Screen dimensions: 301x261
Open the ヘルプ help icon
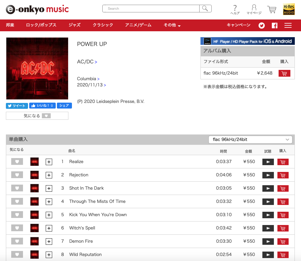point(235,10)
